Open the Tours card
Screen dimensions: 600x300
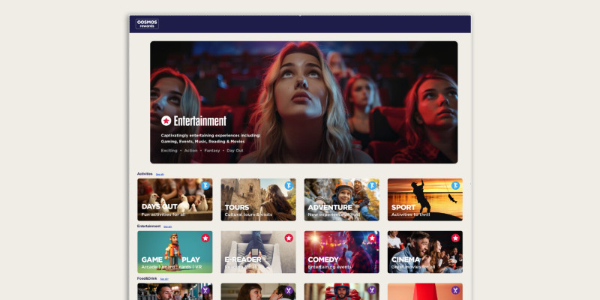258,199
